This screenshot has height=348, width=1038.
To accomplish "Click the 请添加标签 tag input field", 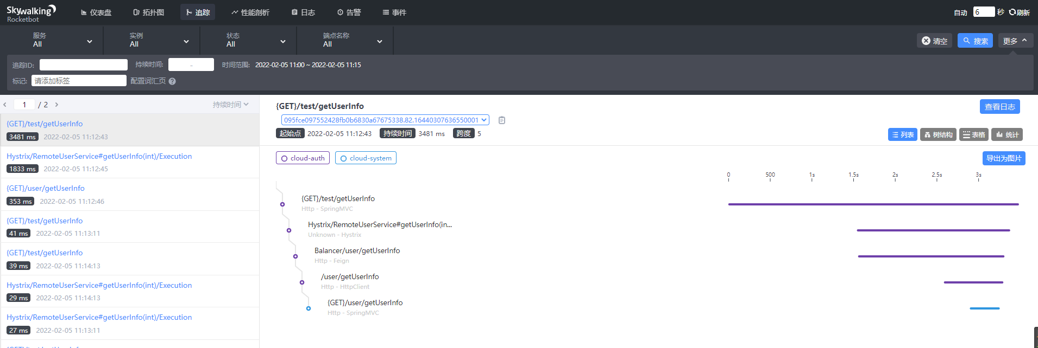I will point(79,81).
